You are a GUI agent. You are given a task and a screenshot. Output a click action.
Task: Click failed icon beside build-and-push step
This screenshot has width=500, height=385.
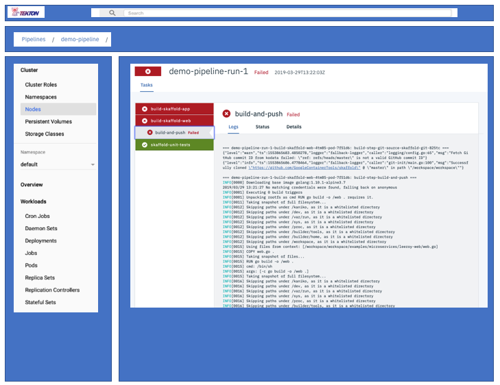(x=150, y=132)
